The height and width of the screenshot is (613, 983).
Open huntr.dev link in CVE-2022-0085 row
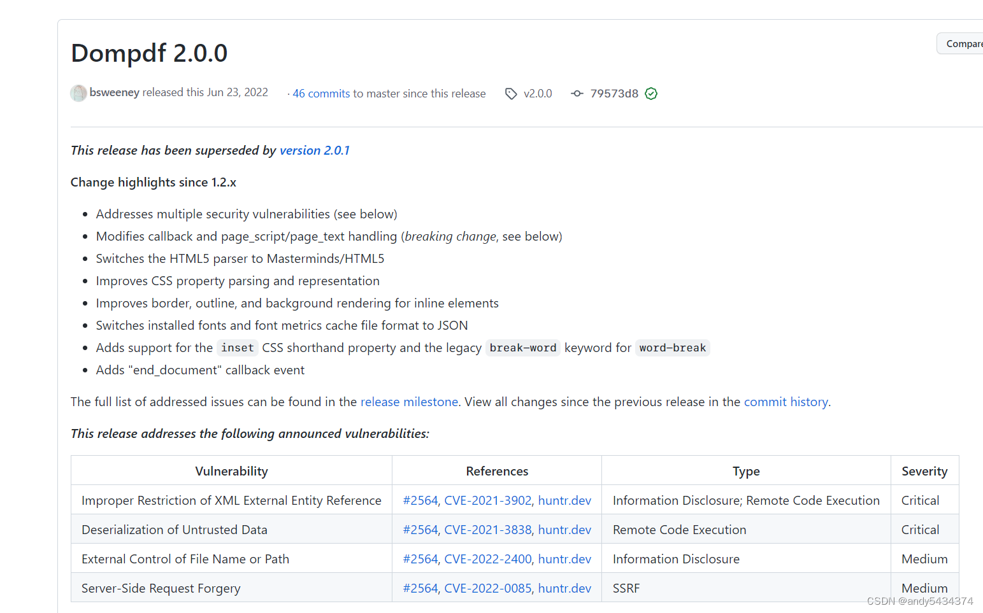[564, 588]
